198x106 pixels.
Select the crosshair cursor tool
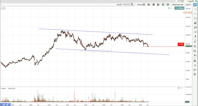click(195, 9)
